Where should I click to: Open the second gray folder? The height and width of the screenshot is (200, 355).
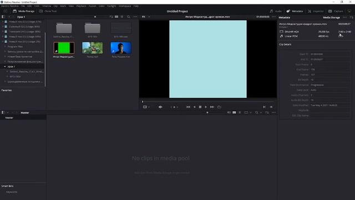pos(93,28)
